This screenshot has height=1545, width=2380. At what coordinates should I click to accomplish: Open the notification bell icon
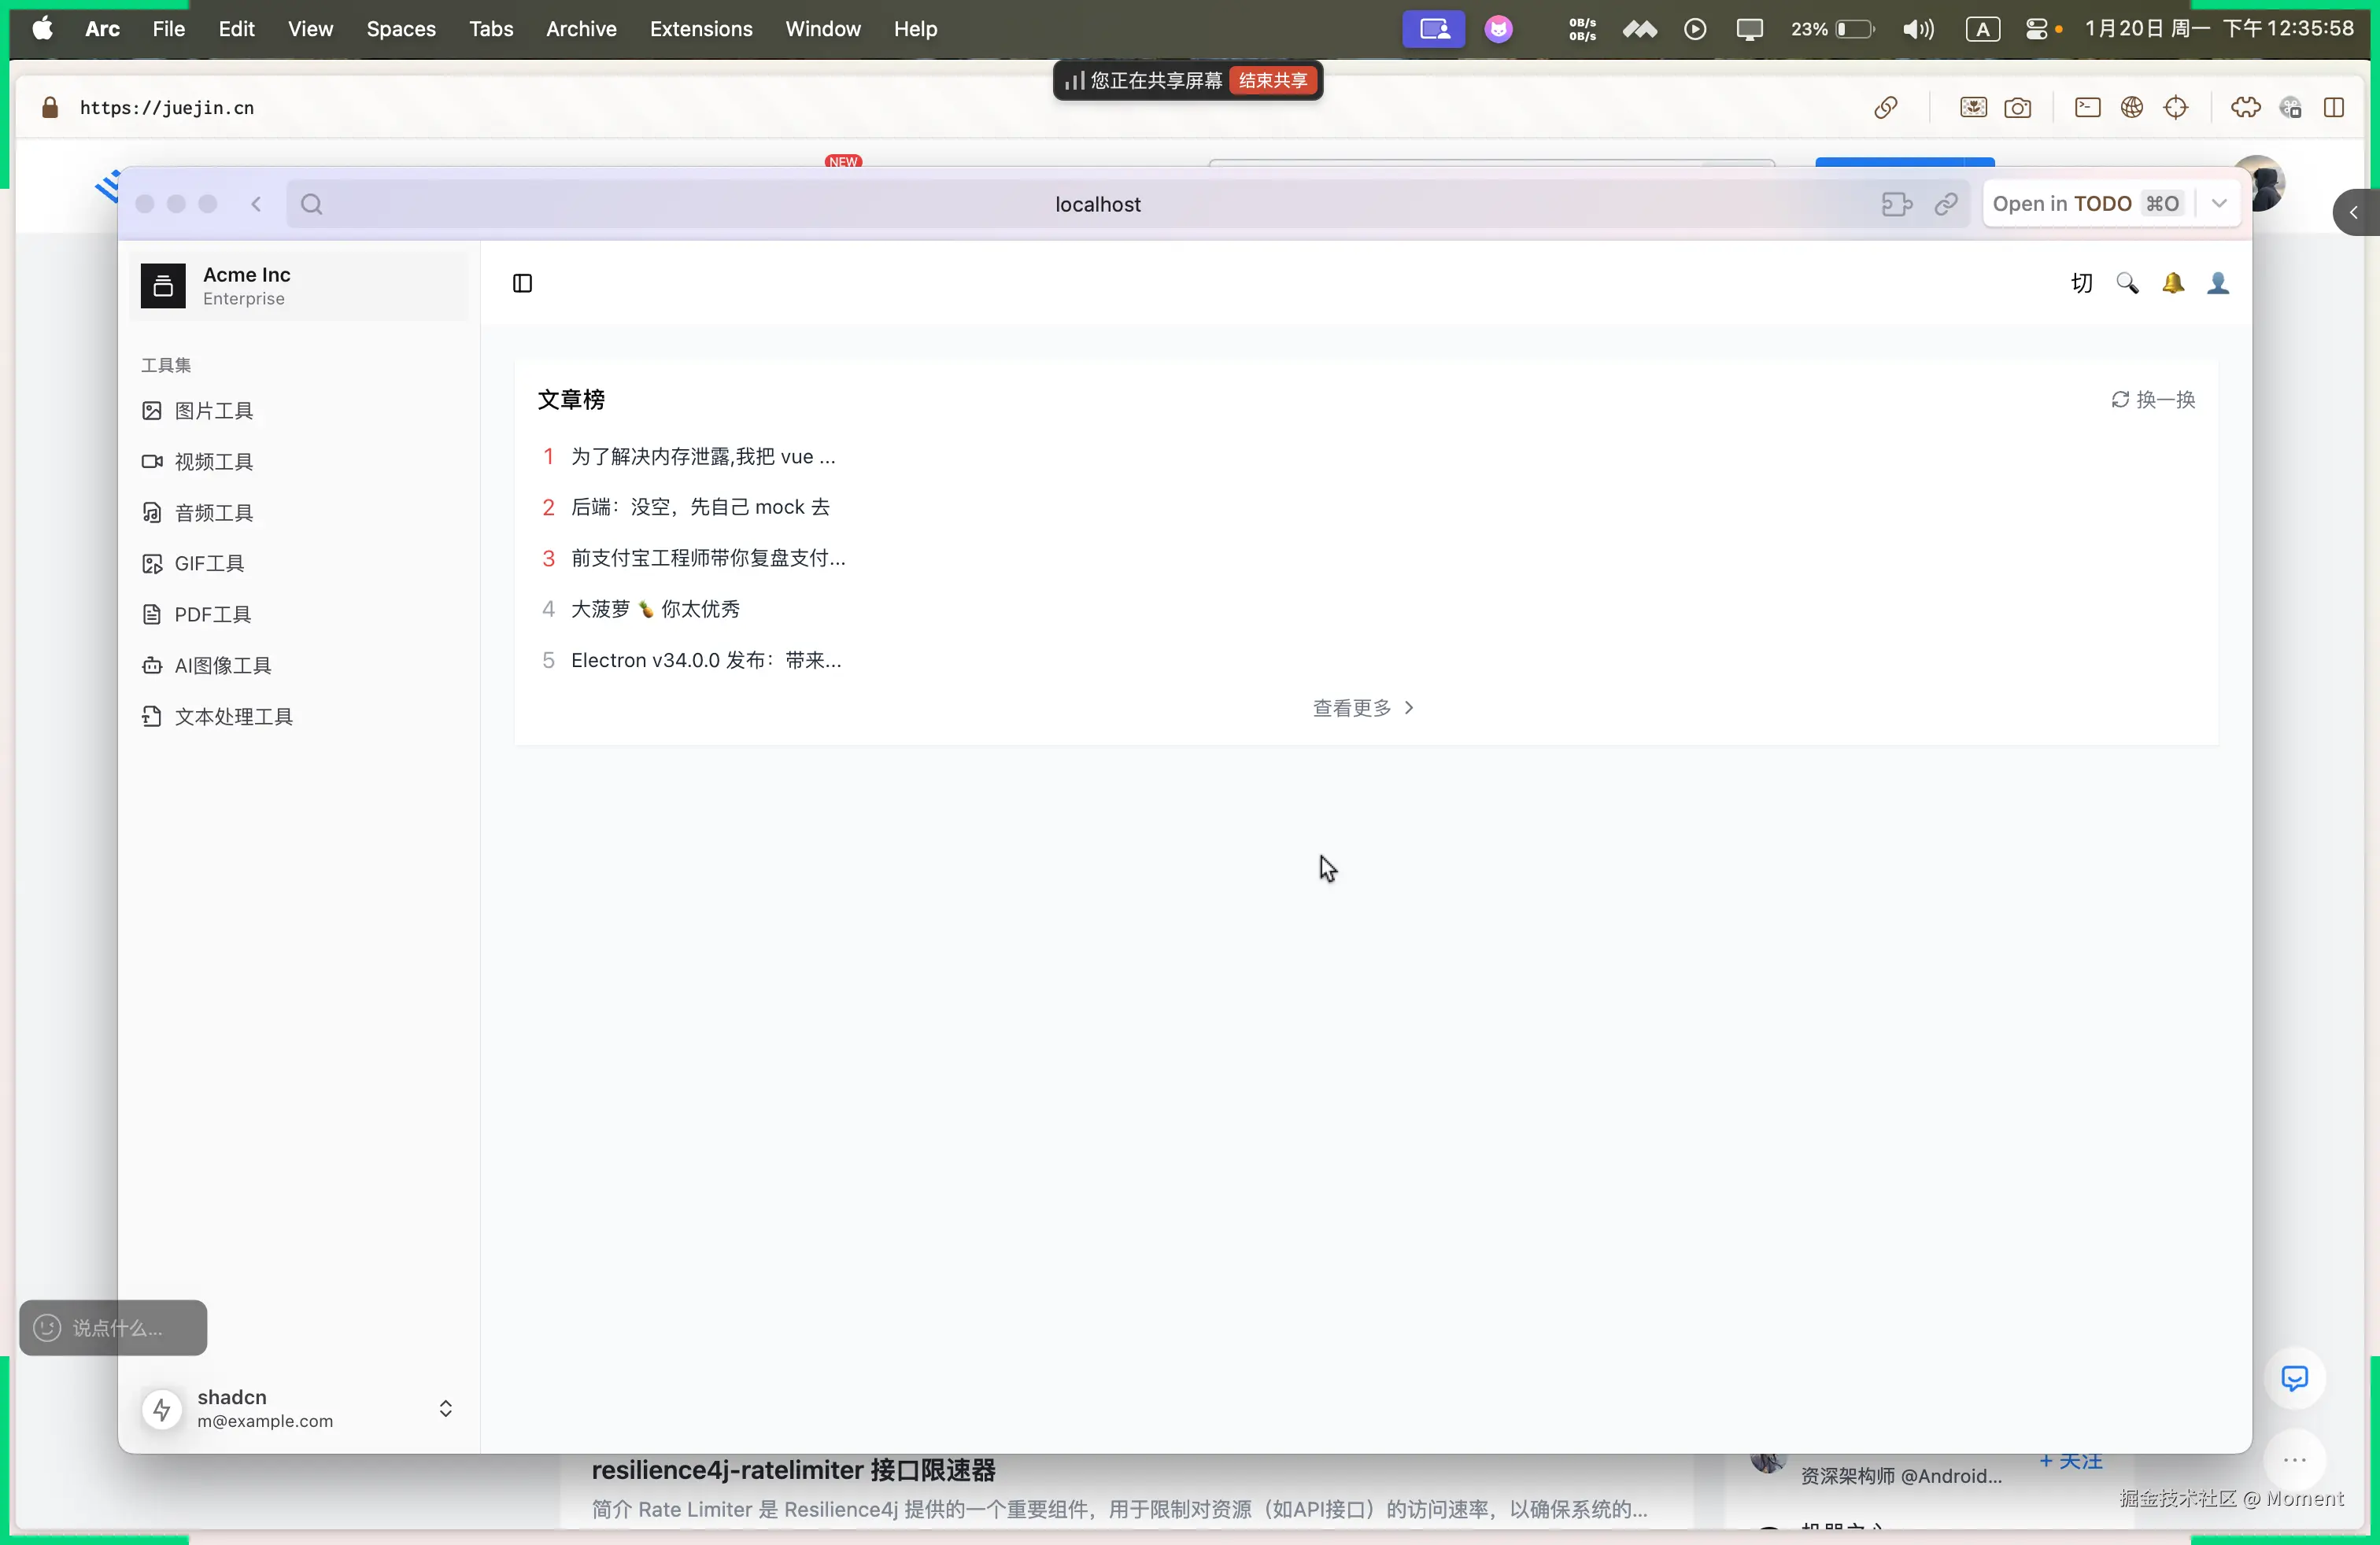[x=2172, y=284]
